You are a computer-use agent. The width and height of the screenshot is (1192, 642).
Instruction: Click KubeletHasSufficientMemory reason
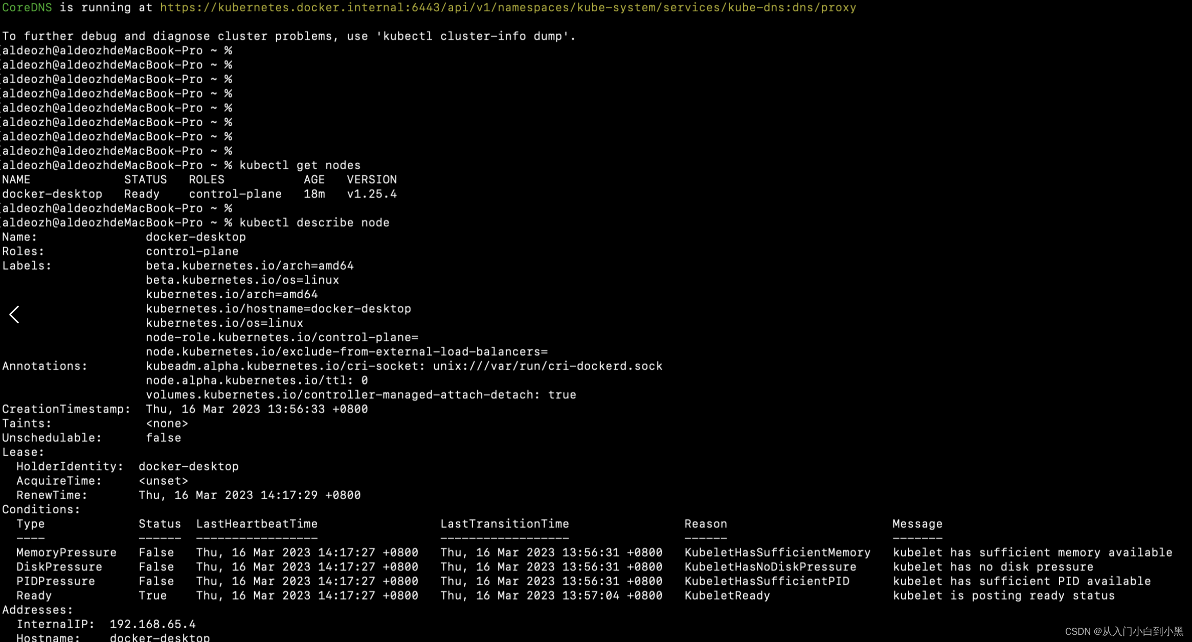777,553
